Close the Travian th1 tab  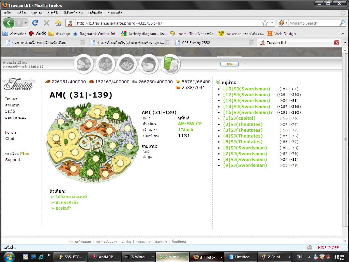(x=337, y=43)
